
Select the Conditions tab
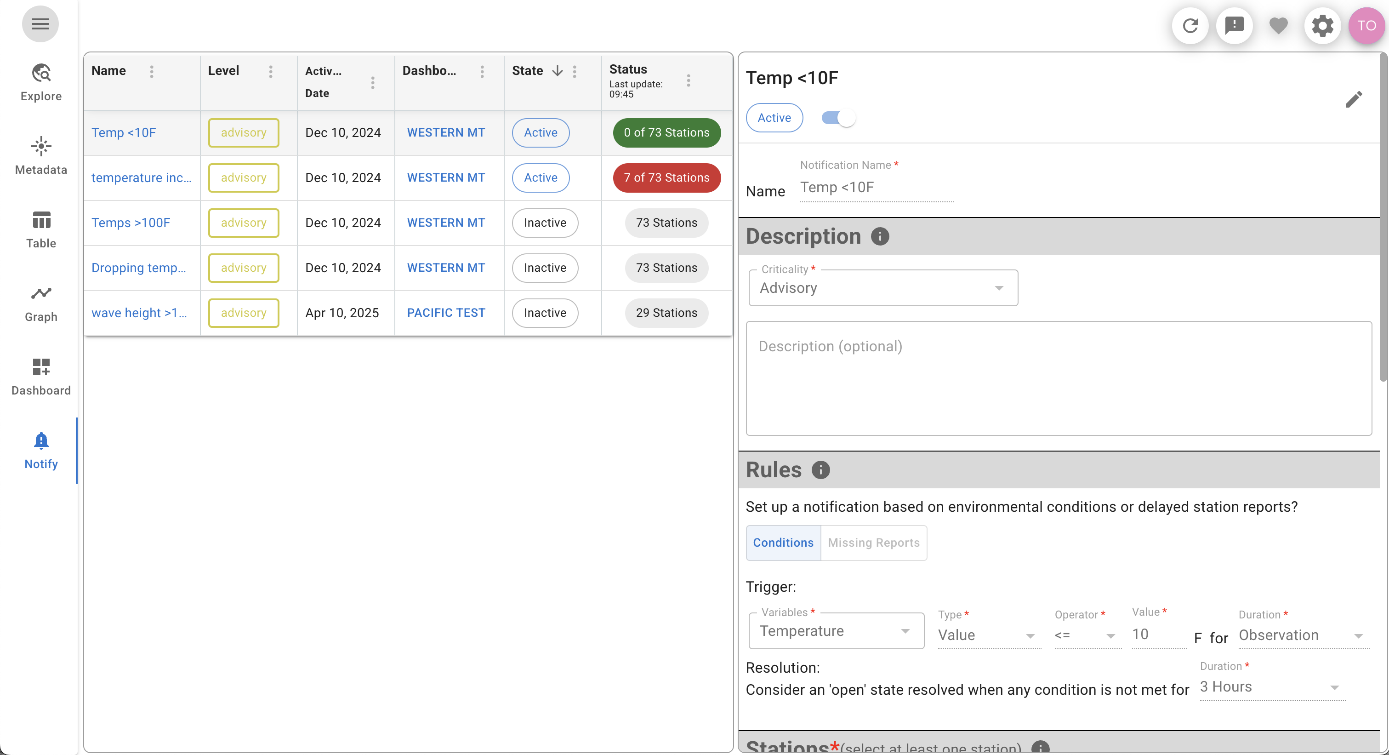(x=783, y=543)
